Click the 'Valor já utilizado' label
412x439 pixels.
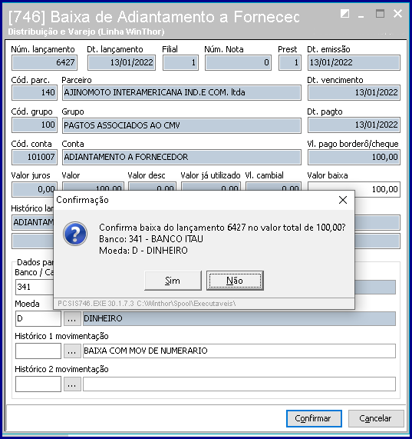point(210,175)
